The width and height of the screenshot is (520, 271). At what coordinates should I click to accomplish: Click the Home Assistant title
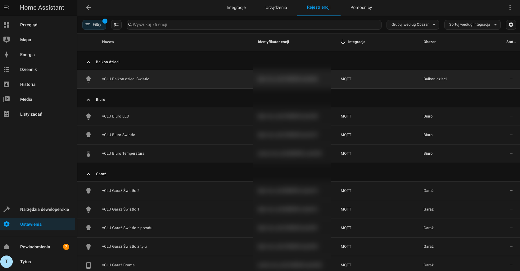[42, 7]
